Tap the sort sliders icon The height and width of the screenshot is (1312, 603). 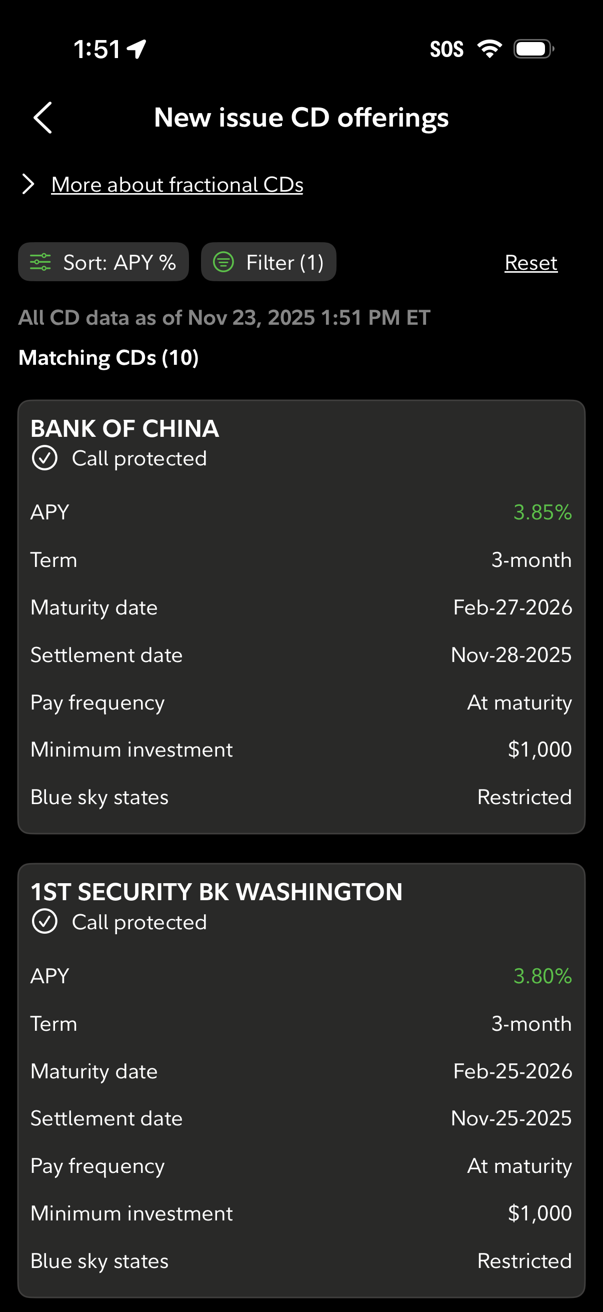(x=40, y=262)
